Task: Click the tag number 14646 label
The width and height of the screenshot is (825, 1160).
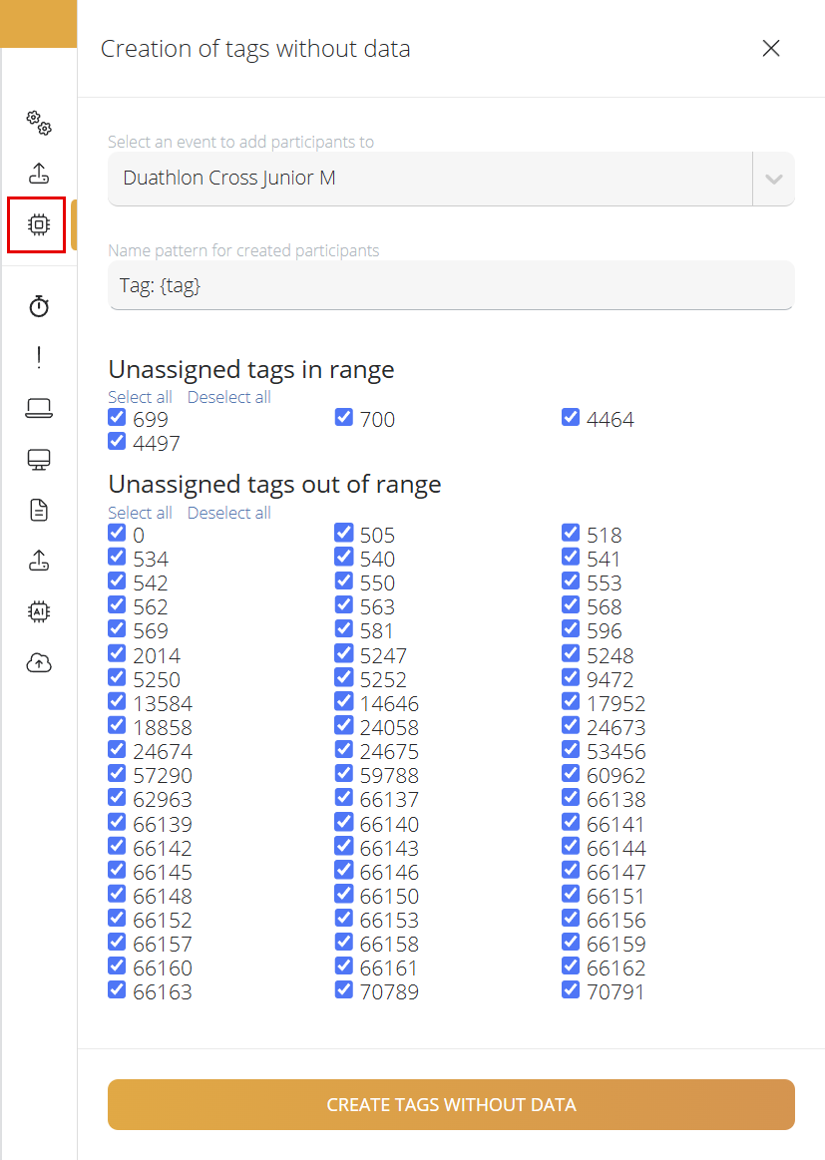Action: tap(389, 703)
